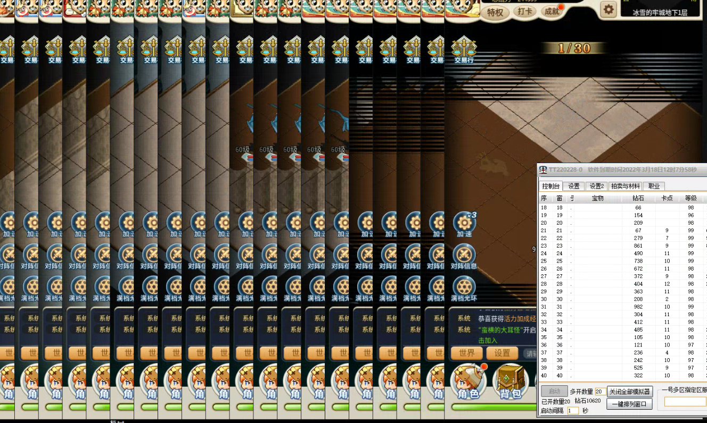Select table row with diamond value 404
707x423 pixels.
(623, 284)
